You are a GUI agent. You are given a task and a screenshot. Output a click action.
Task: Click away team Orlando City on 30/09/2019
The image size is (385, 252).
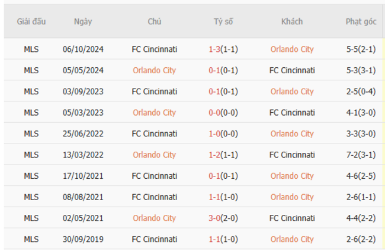click(292, 239)
